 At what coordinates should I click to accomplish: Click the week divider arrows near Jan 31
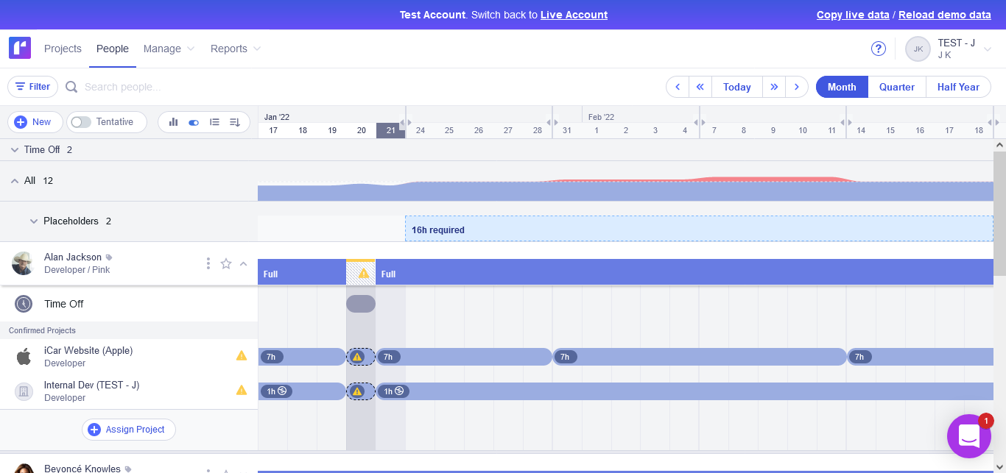click(x=552, y=122)
